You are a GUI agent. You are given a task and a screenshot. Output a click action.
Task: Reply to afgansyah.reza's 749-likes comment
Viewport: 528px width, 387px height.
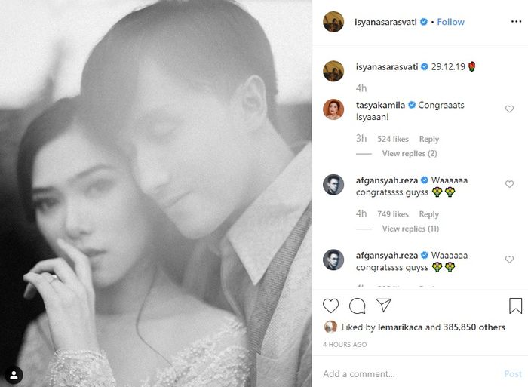(429, 214)
